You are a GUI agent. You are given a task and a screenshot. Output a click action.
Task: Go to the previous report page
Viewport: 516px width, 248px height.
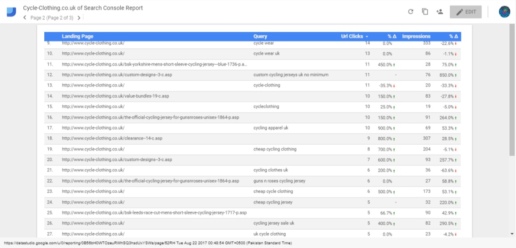click(25, 18)
